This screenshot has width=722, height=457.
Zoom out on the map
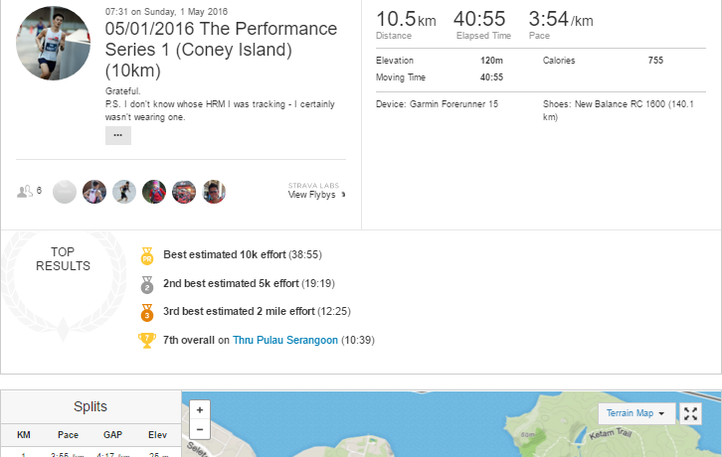pyautogui.click(x=200, y=429)
